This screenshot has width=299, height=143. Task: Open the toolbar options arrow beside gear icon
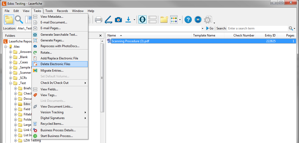click(x=214, y=23)
